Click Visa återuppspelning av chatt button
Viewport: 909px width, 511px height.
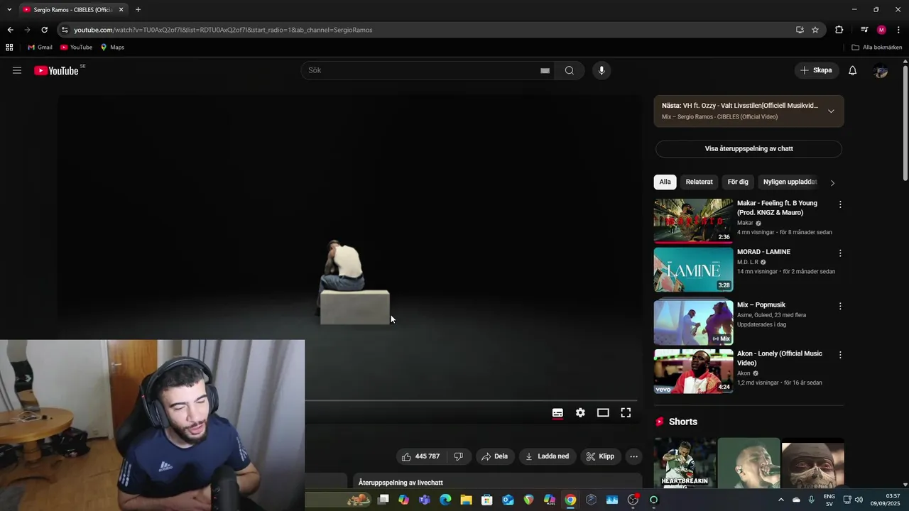pyautogui.click(x=749, y=149)
